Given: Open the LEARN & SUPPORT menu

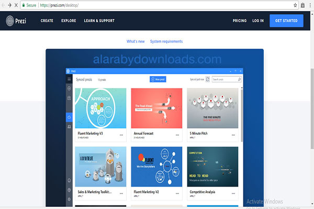Looking at the screenshot, I should pos(99,21).
